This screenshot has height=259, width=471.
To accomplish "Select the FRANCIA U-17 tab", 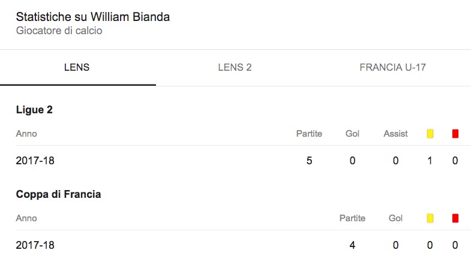I will (x=392, y=67).
